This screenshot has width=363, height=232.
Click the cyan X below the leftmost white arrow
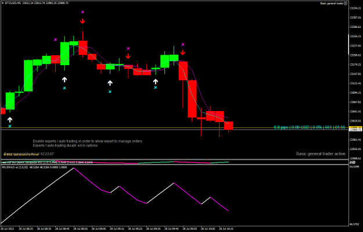click(10, 126)
